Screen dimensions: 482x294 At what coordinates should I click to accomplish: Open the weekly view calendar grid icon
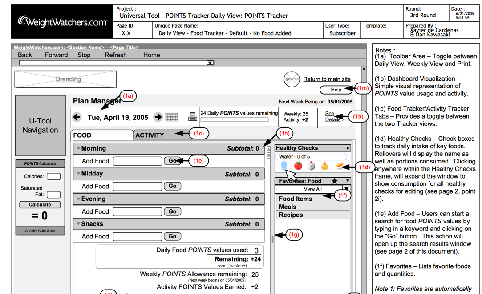(171, 117)
